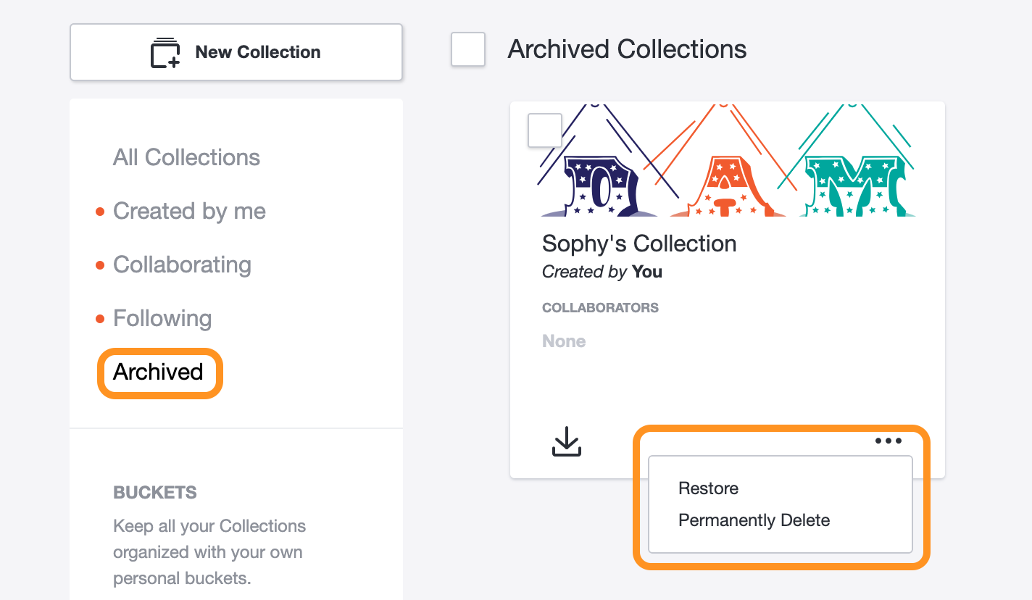1032x600 pixels.
Task: Click the orange bullet beside Created by me
Action: pos(101,212)
